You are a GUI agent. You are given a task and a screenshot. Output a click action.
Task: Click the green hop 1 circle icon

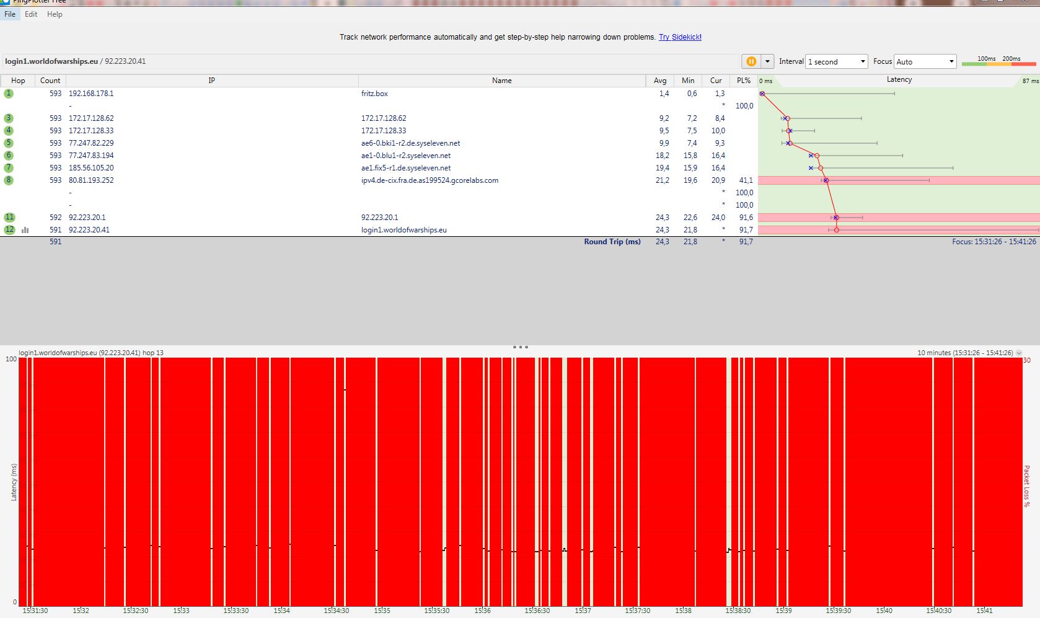(9, 94)
